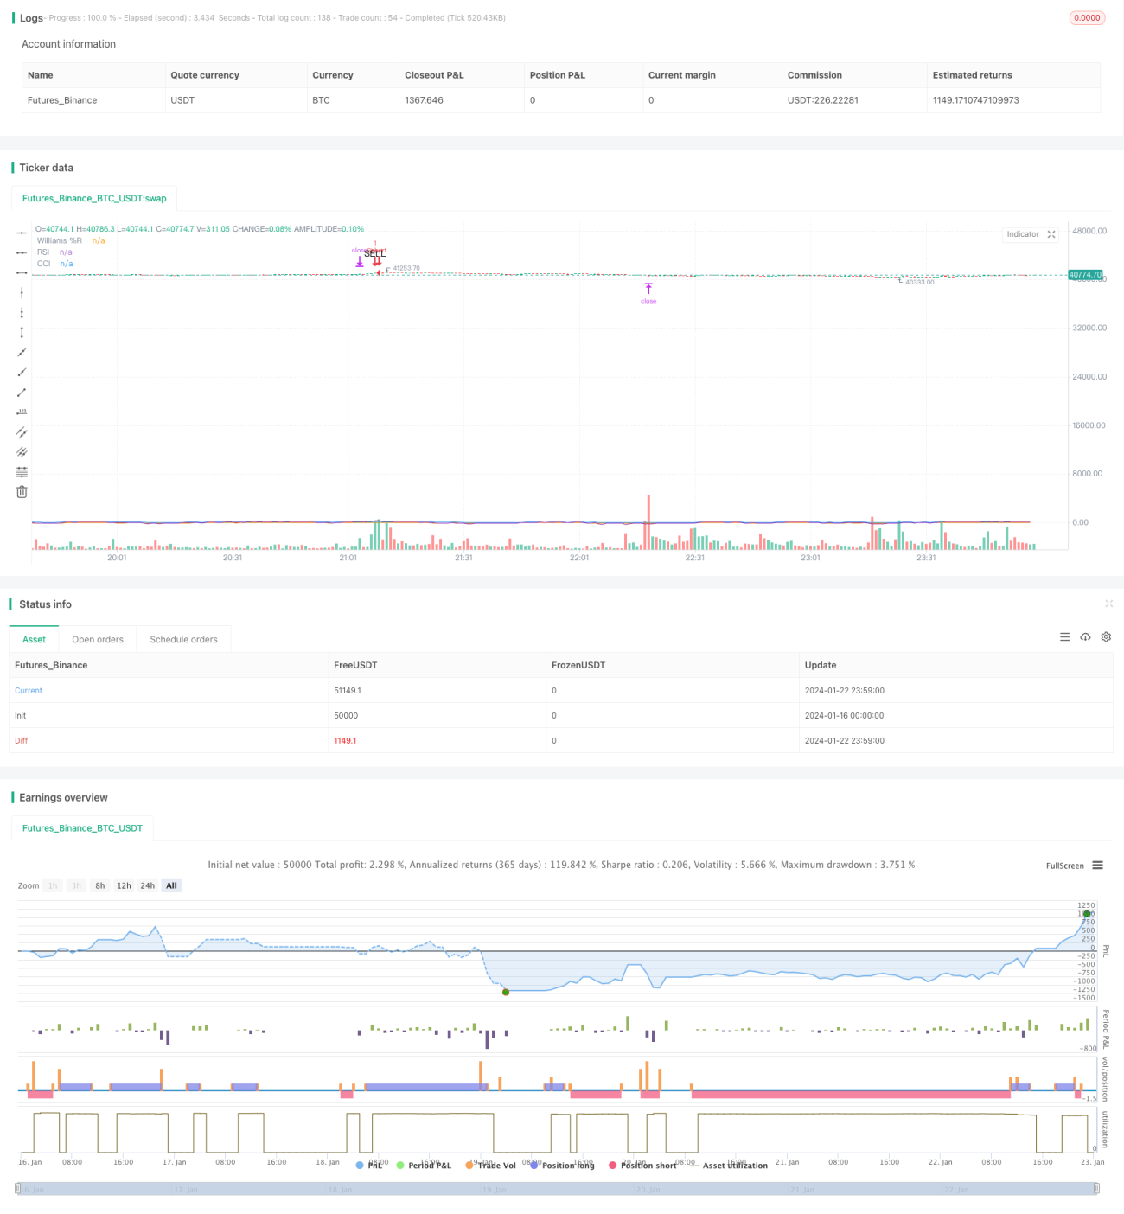This screenshot has width=1124, height=1214.
Task: Click the trash icon to delete chart drawings
Action: pyautogui.click(x=22, y=492)
